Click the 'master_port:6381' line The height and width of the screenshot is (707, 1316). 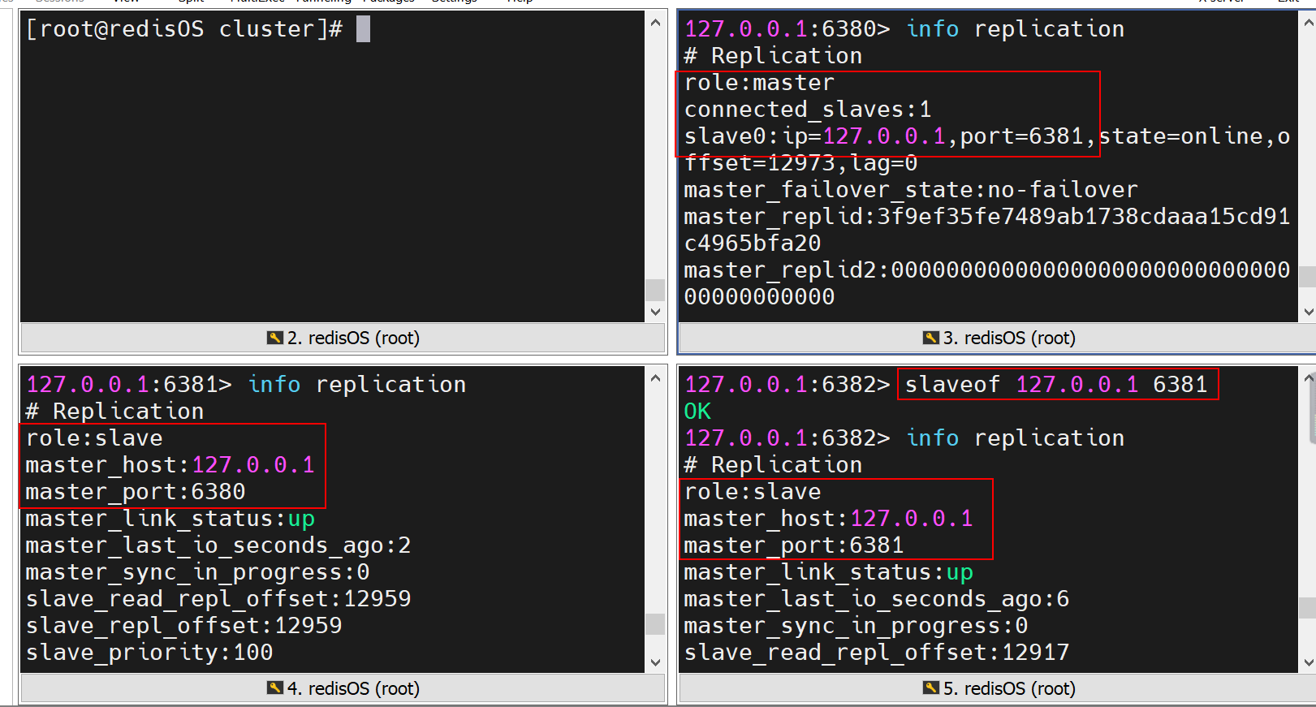[x=794, y=545]
